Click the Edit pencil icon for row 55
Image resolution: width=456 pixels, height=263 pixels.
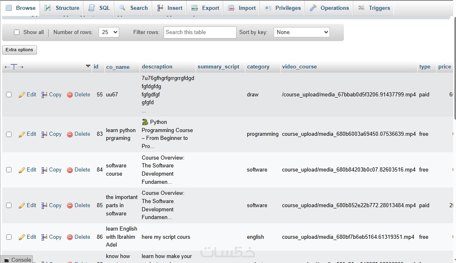point(22,95)
